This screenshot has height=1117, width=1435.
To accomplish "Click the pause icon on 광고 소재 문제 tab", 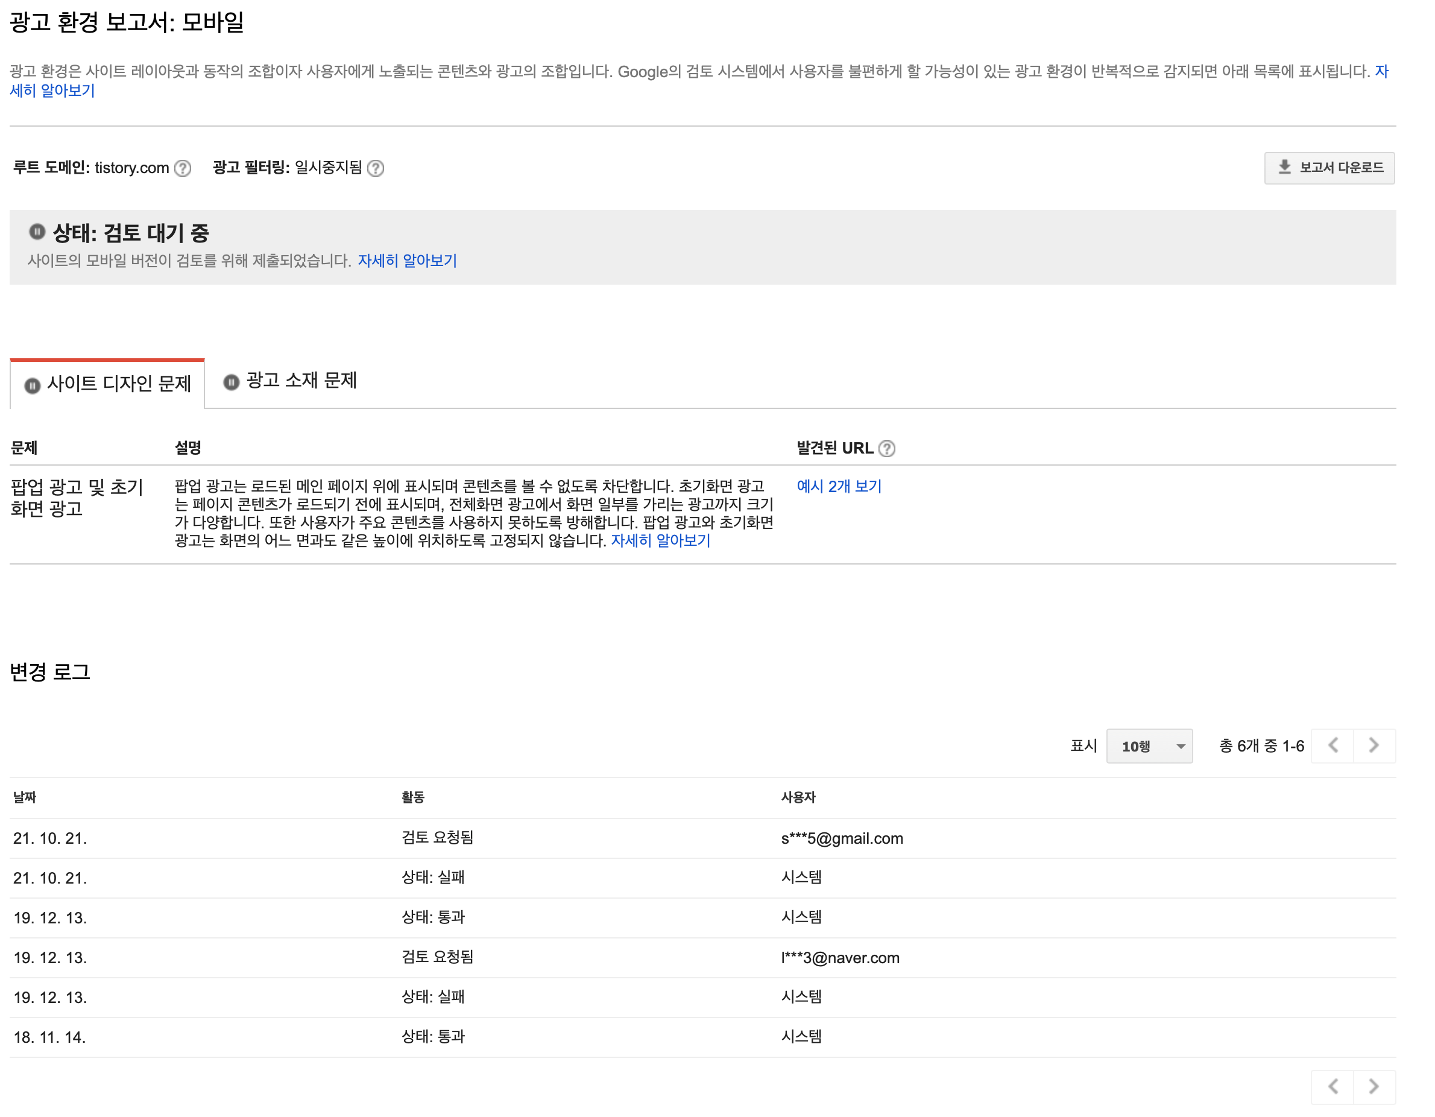I will point(230,382).
